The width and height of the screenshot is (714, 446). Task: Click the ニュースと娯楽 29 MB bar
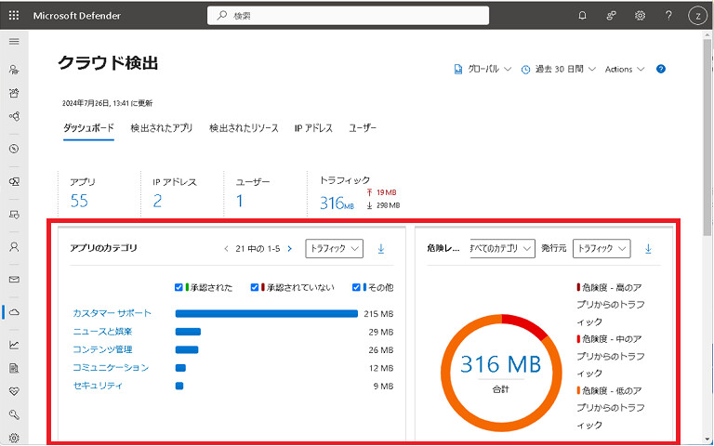point(188,332)
